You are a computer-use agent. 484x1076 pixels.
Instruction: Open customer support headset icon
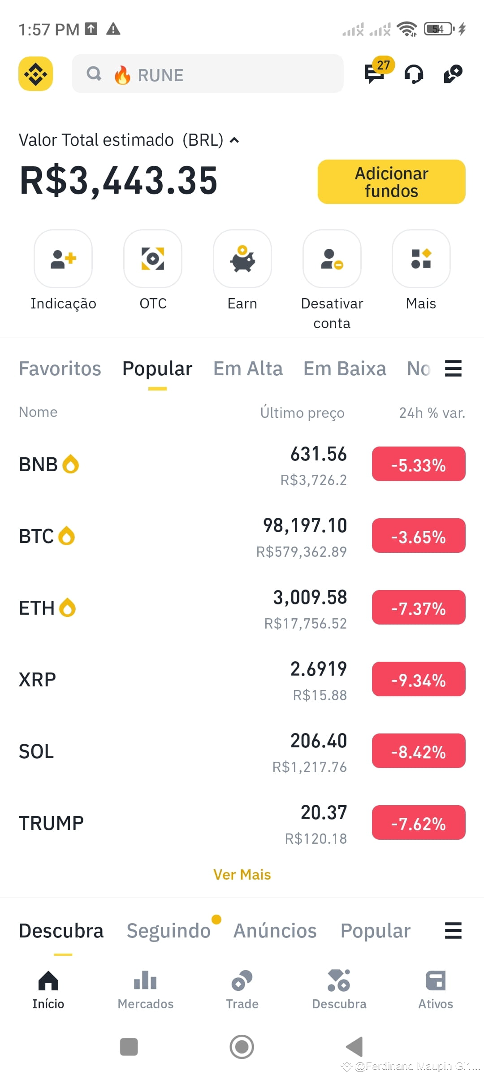tap(414, 74)
